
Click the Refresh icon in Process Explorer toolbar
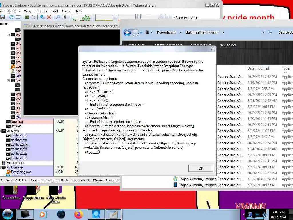pyautogui.click(x=11, y=17)
